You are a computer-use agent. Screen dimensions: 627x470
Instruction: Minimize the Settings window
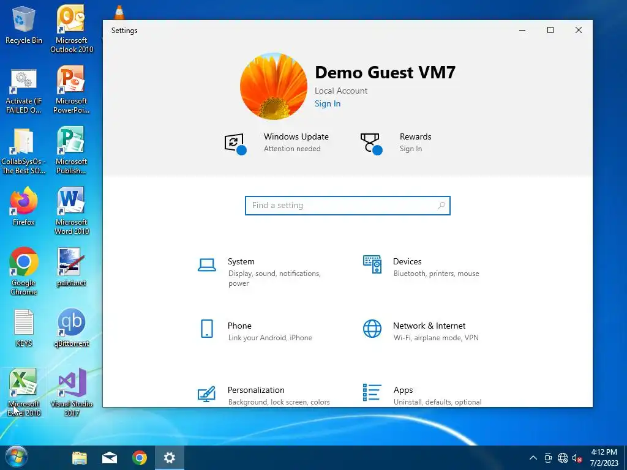pos(522,31)
